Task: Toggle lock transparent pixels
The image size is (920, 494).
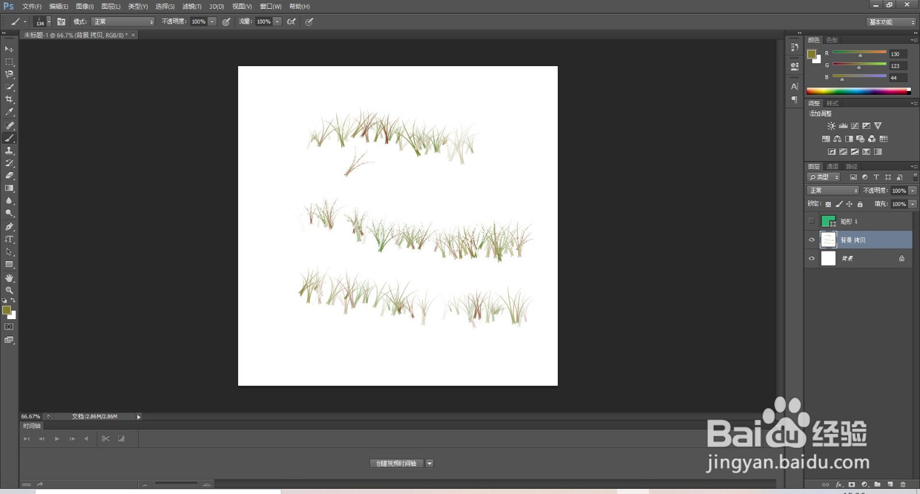Action: click(828, 204)
